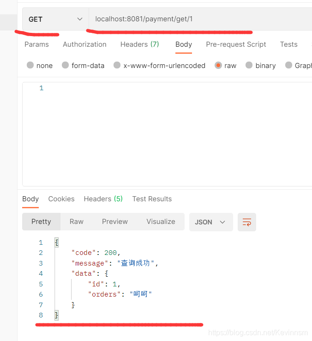
Task: Open the Test Results tab
Action: [152, 199]
